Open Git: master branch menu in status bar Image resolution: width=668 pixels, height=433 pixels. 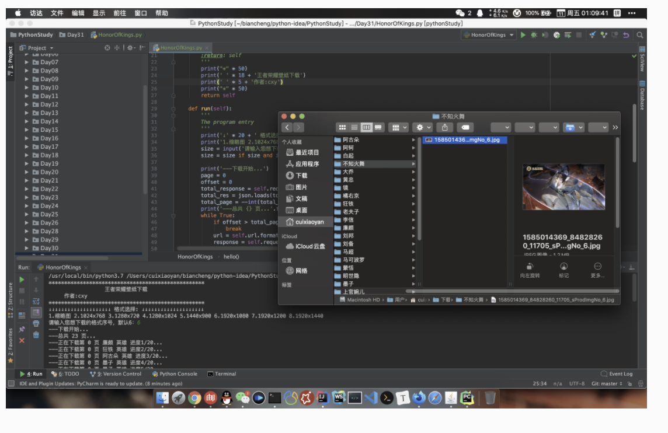click(607, 383)
